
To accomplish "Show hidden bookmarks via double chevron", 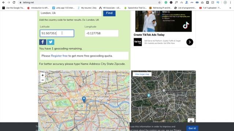I will pos(230,8).
